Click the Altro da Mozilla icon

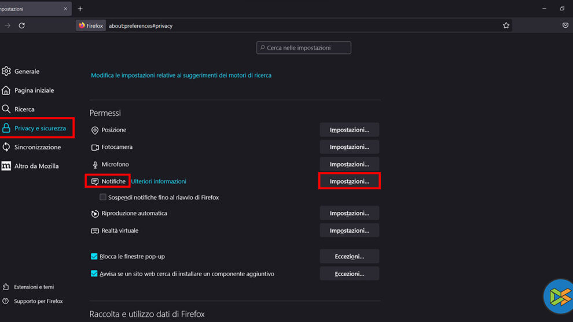tap(6, 166)
